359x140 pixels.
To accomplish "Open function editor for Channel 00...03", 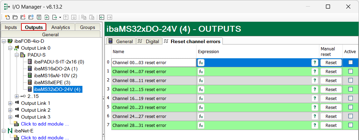I will pyautogui.click(x=201, y=63).
